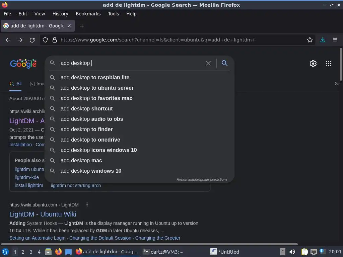Screen dimensions: 343x257
Task: Open the tray eject/removable media icon
Action: click(x=283, y=252)
